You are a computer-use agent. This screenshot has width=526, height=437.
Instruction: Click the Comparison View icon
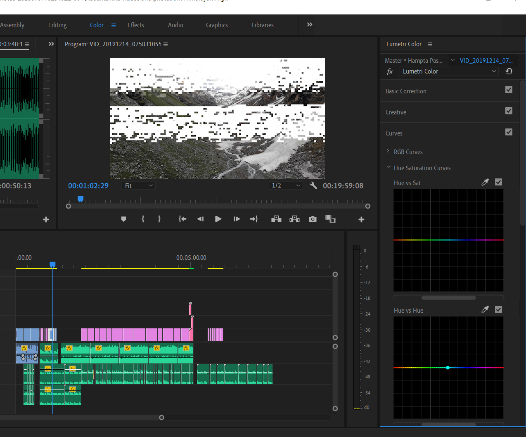click(330, 219)
